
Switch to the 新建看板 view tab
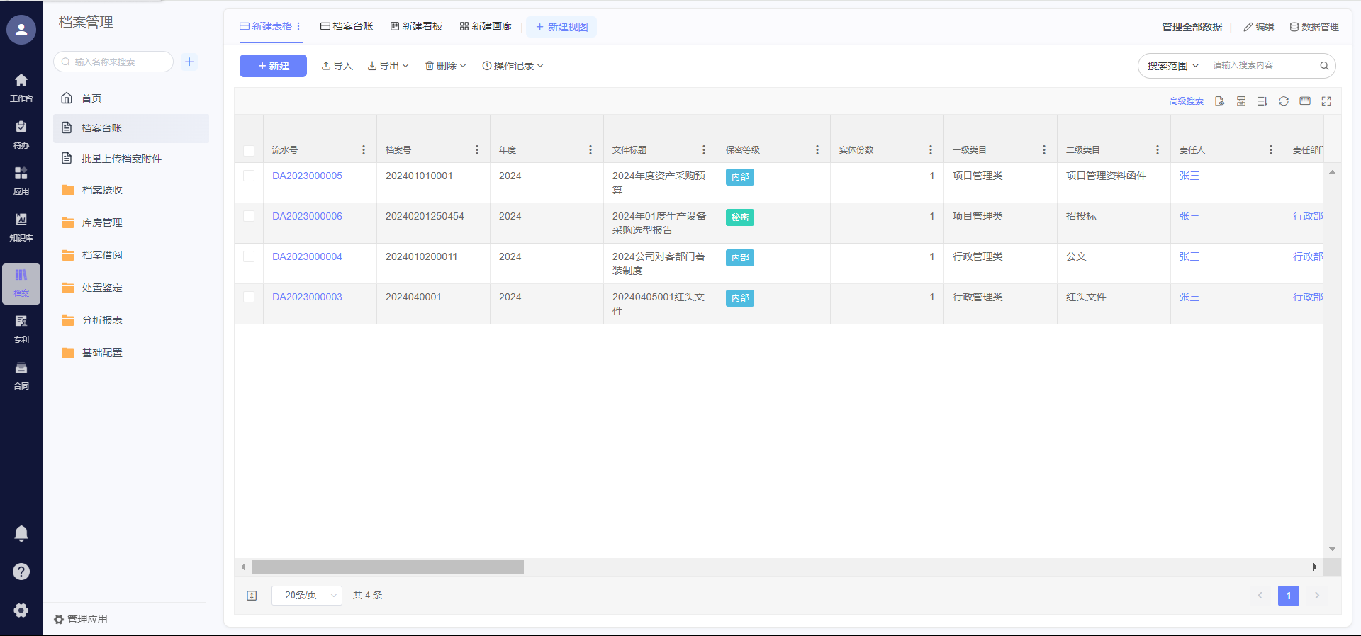416,27
